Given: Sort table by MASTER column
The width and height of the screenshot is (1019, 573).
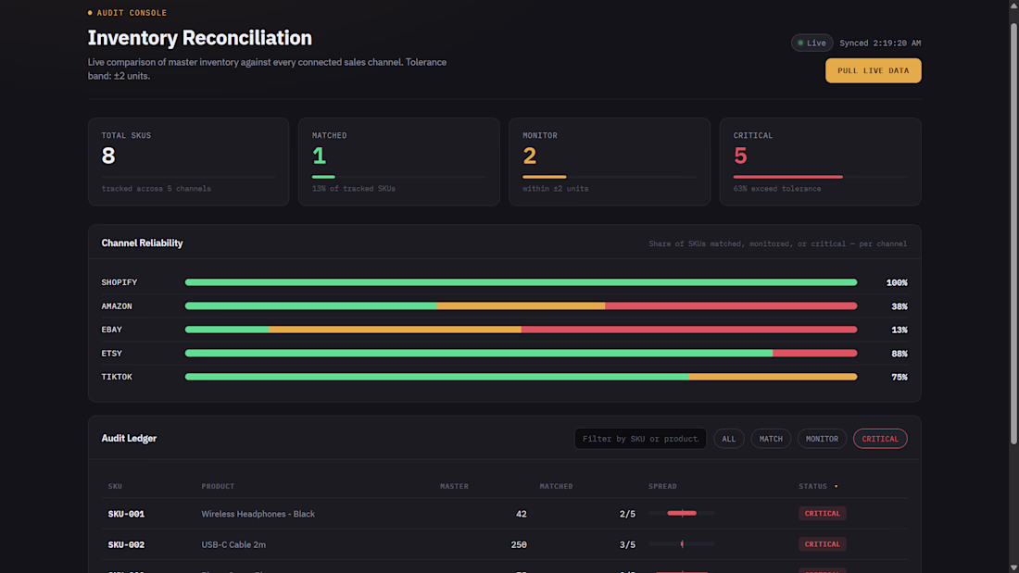Looking at the screenshot, I should [454, 486].
